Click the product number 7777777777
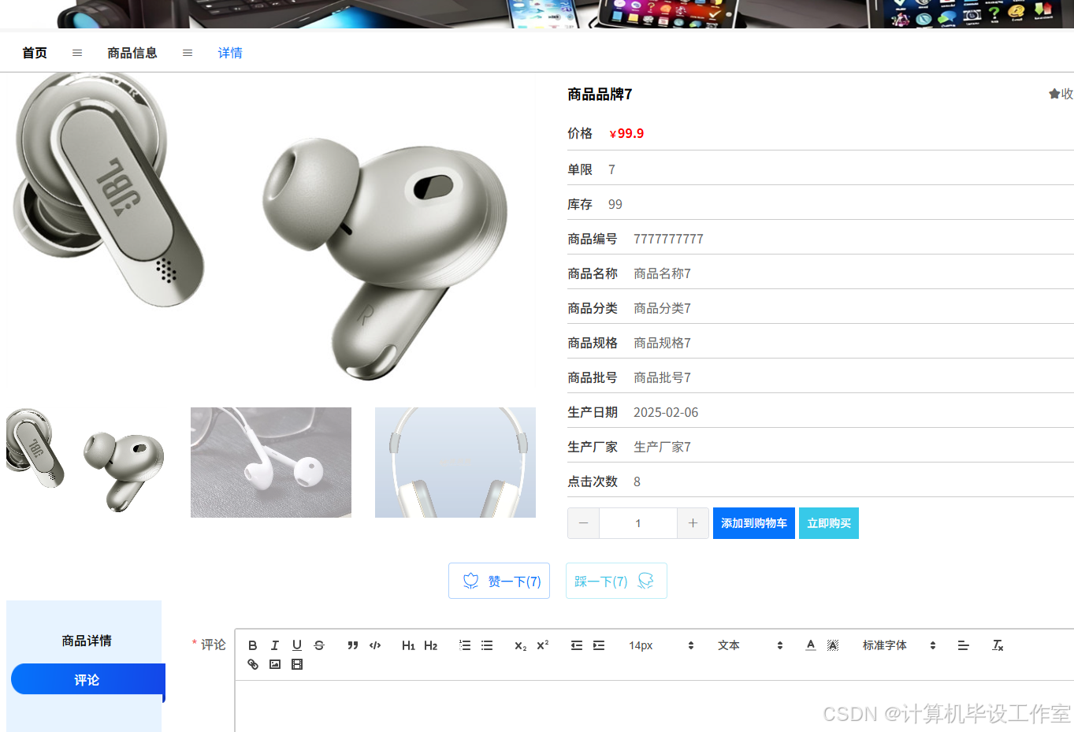This screenshot has height=732, width=1074. [668, 239]
